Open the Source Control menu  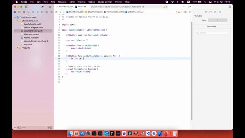click(x=105, y=2)
